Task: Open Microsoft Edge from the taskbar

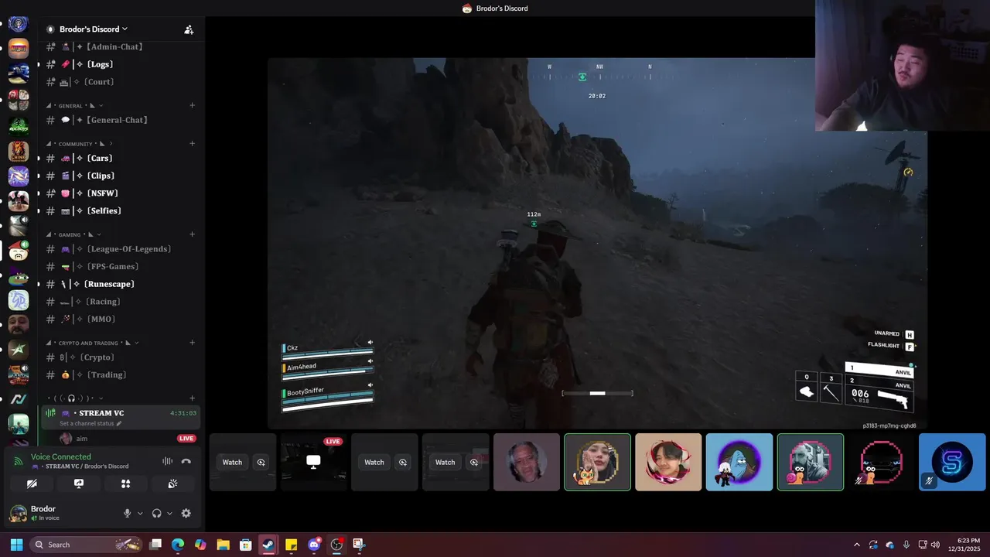Action: tap(178, 545)
